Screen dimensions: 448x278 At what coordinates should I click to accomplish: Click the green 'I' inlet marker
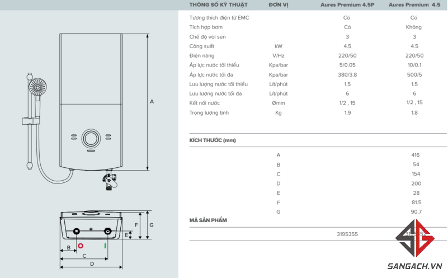(105, 246)
